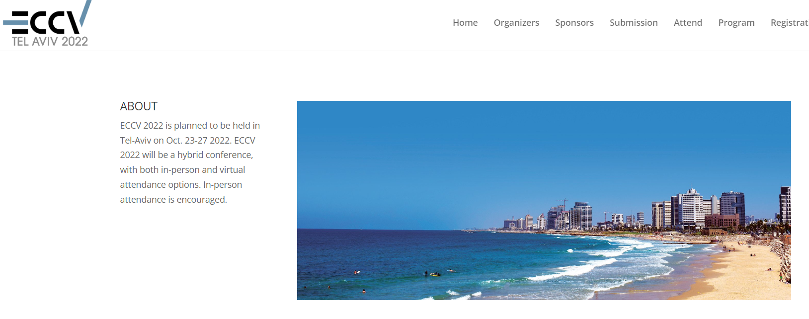Image resolution: width=809 pixels, height=319 pixels.
Task: Click the tall white skyscraper in photo
Action: click(x=691, y=207)
